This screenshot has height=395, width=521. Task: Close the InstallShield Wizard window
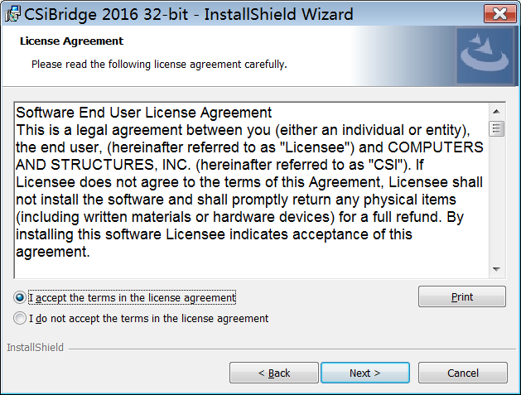point(499,14)
